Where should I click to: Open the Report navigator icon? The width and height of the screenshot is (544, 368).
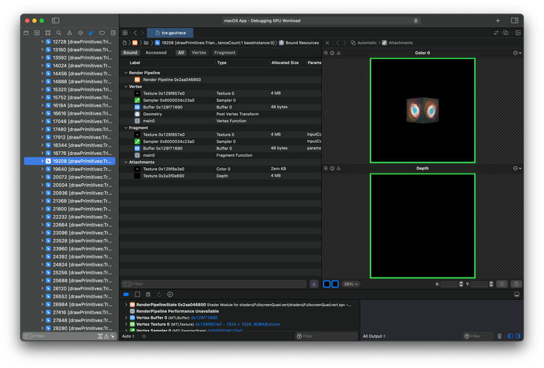(x=113, y=33)
